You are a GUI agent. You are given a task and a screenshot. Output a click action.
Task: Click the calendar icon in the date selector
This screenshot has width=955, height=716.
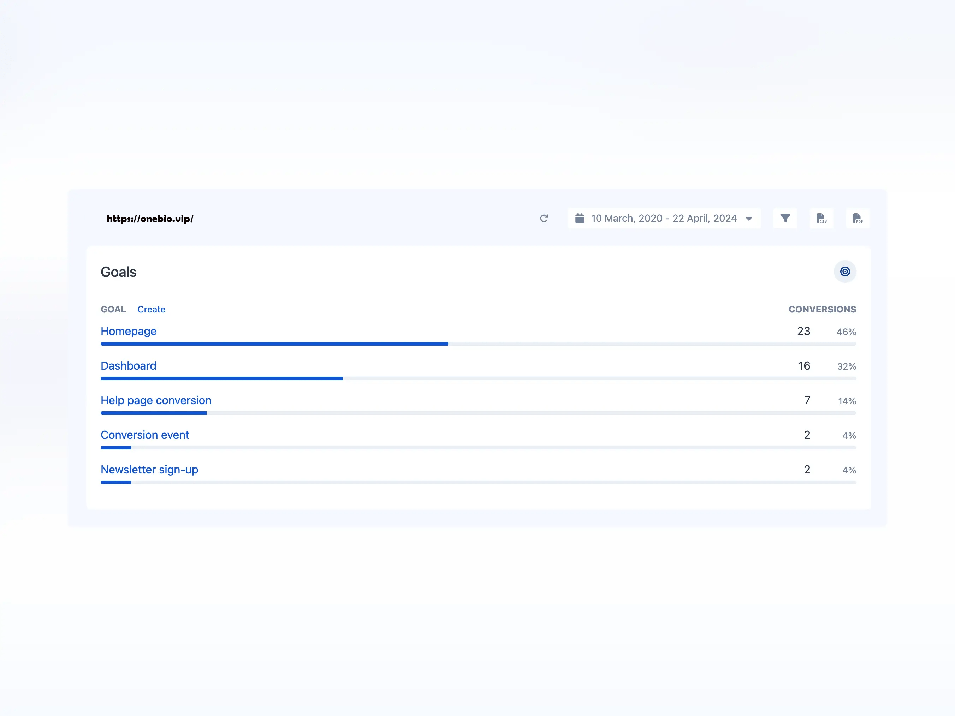tap(580, 219)
